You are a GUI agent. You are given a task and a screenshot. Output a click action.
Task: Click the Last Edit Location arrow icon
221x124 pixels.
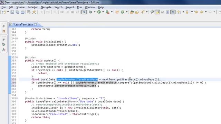tap(196, 12)
